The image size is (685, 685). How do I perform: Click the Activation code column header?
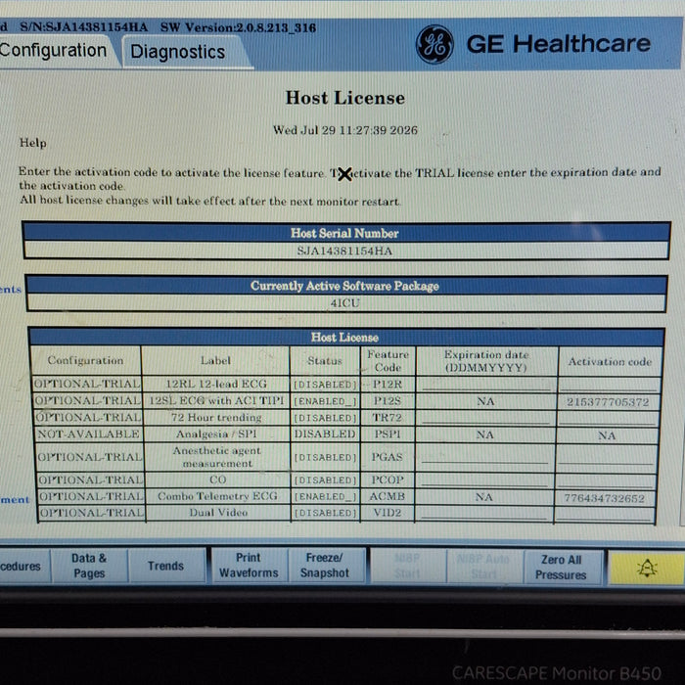click(610, 362)
